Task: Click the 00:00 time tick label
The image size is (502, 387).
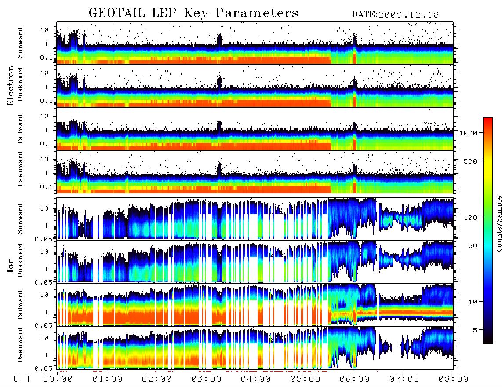Action: [58, 379]
